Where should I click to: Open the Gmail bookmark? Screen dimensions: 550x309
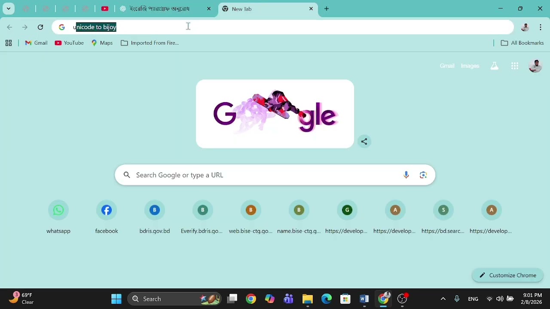(x=37, y=43)
